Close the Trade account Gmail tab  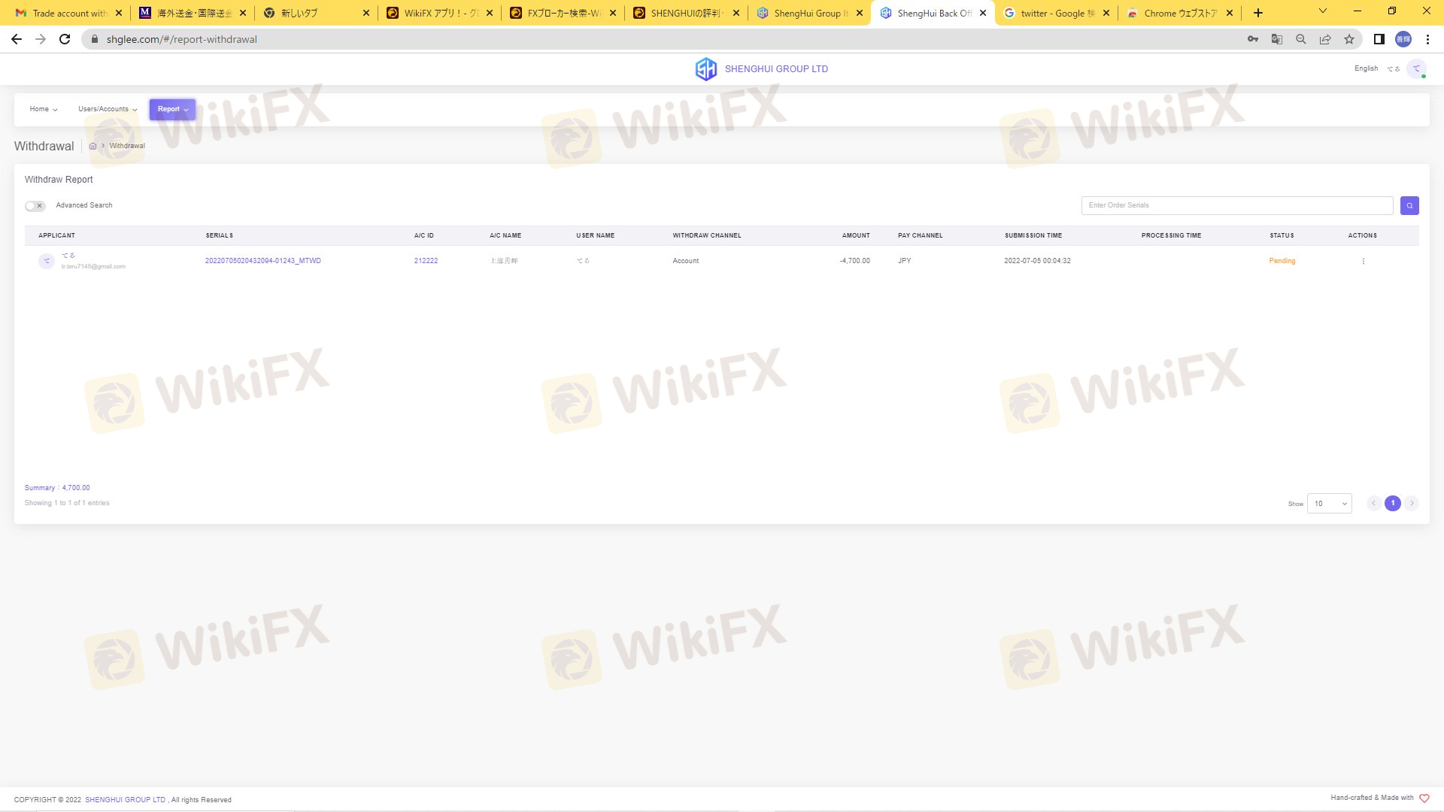(119, 13)
